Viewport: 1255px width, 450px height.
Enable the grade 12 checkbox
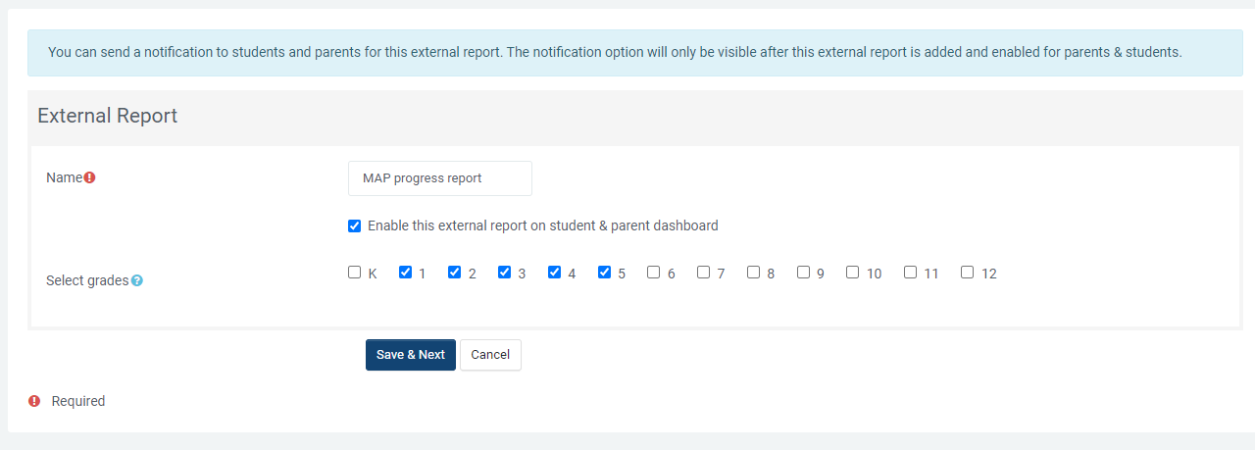(967, 273)
